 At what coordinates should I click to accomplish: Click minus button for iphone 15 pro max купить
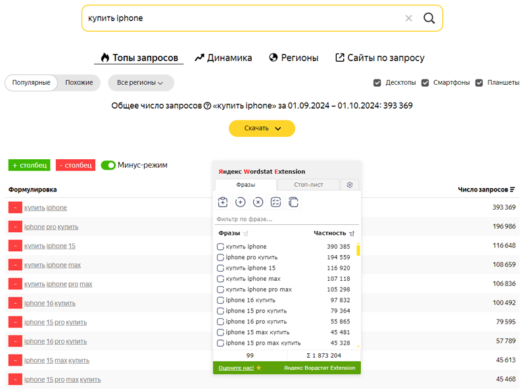15,380
